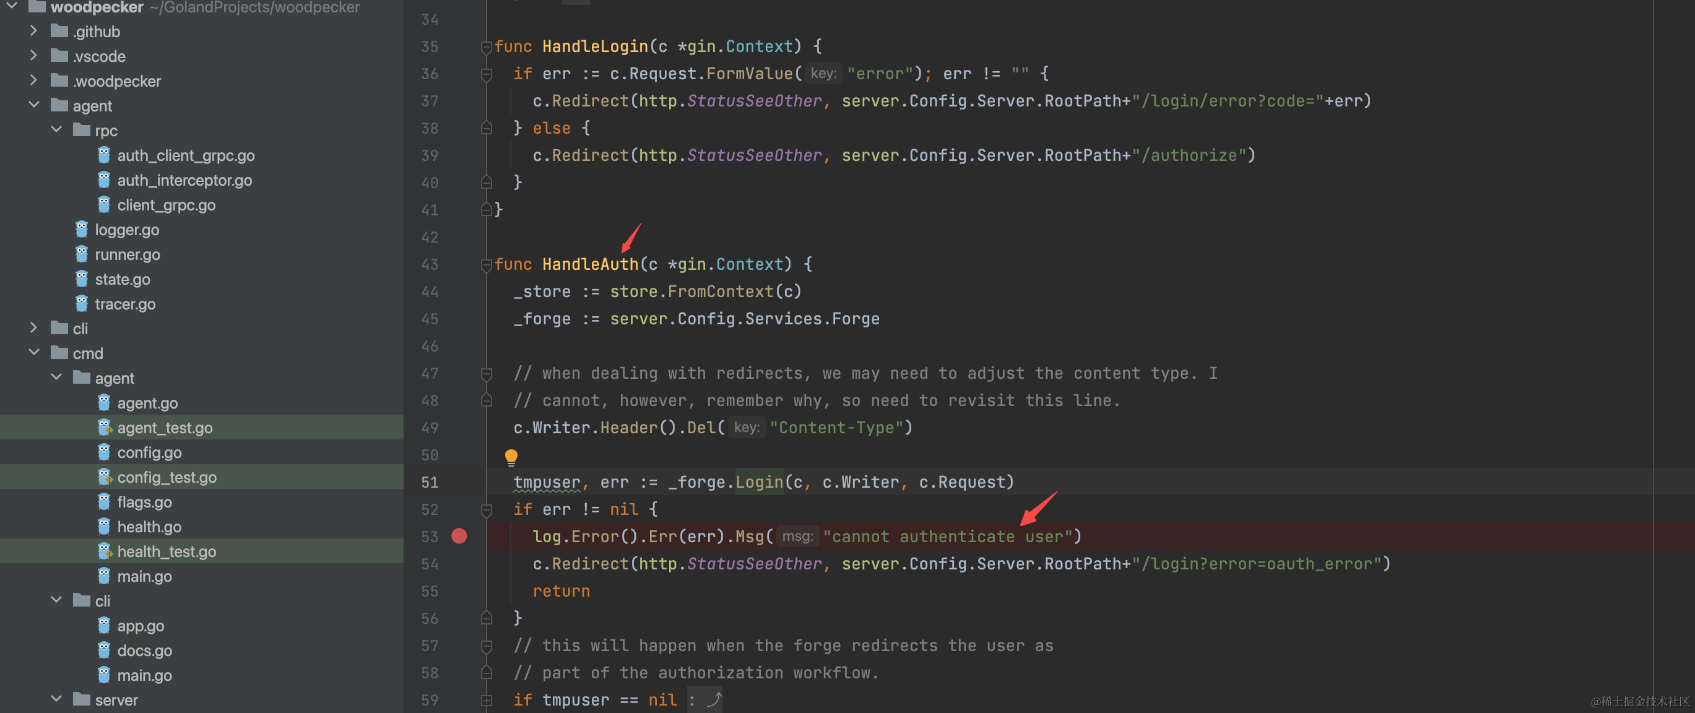Expand the .woodpecker folder

point(33,80)
